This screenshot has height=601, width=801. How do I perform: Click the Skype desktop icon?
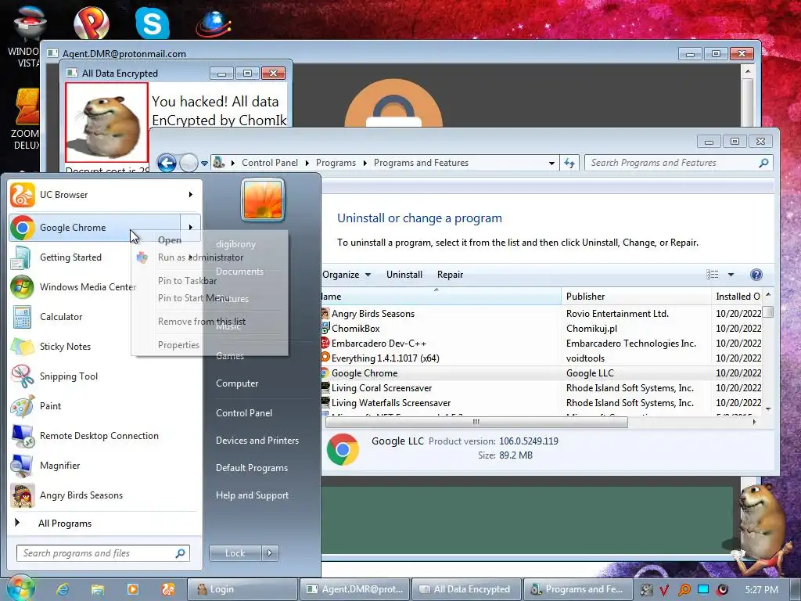click(153, 23)
